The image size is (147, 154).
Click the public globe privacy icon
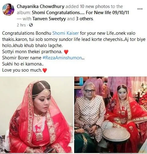pos(31,25)
